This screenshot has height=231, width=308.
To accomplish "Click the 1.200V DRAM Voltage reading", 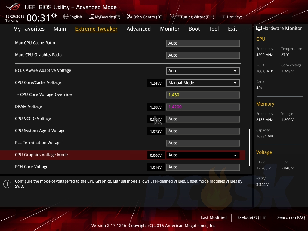I will [x=156, y=107].
